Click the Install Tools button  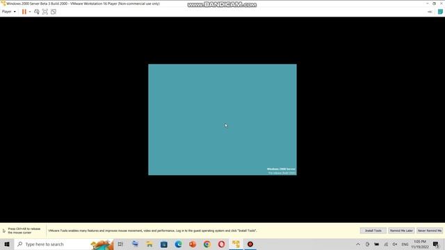tap(373, 231)
